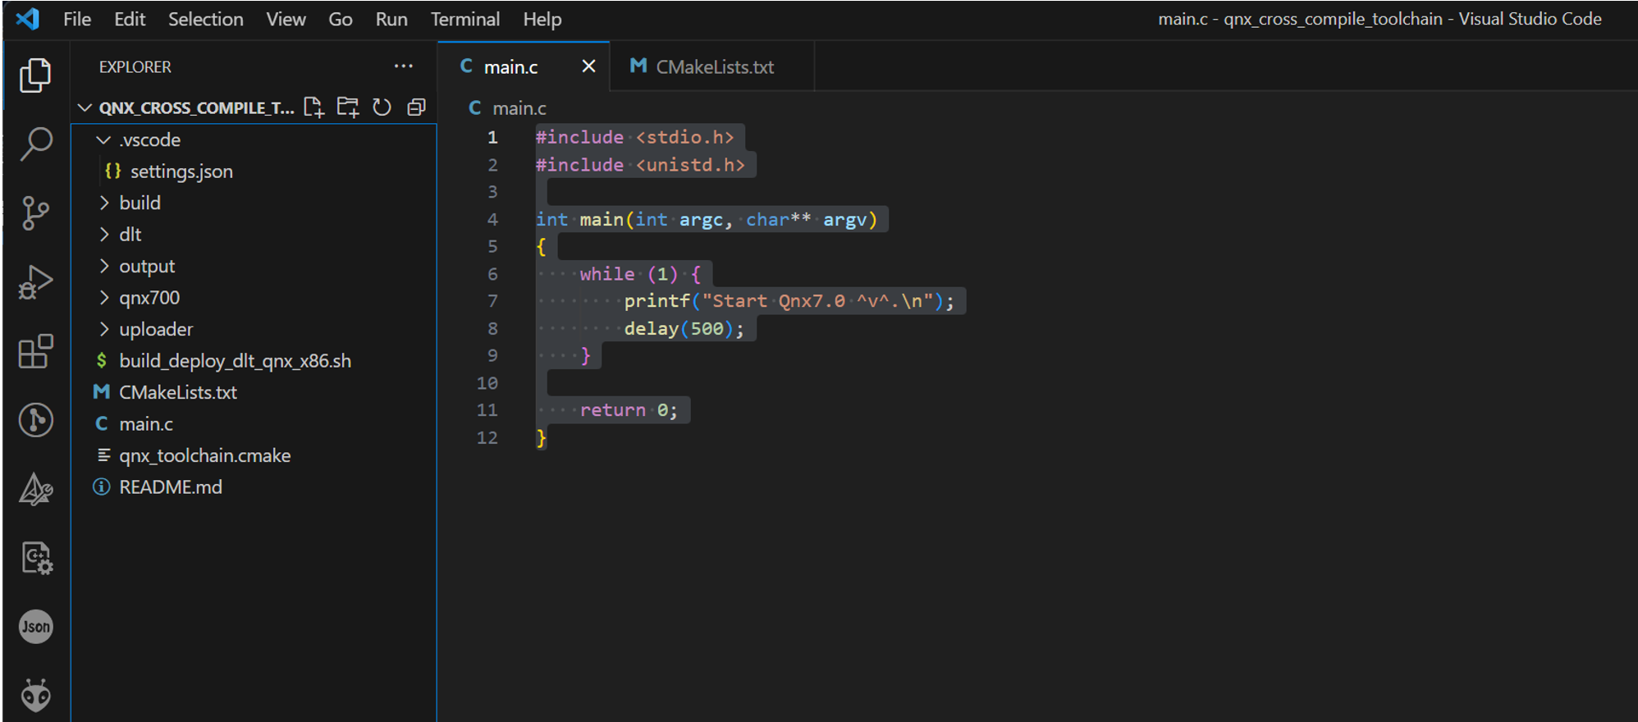Click the delay(500); code line
The height and width of the screenshot is (722, 1638).
pos(684,329)
